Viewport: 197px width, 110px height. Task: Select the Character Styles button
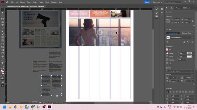187,33
